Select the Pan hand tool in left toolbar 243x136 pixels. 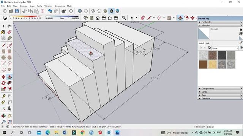coord(9,116)
